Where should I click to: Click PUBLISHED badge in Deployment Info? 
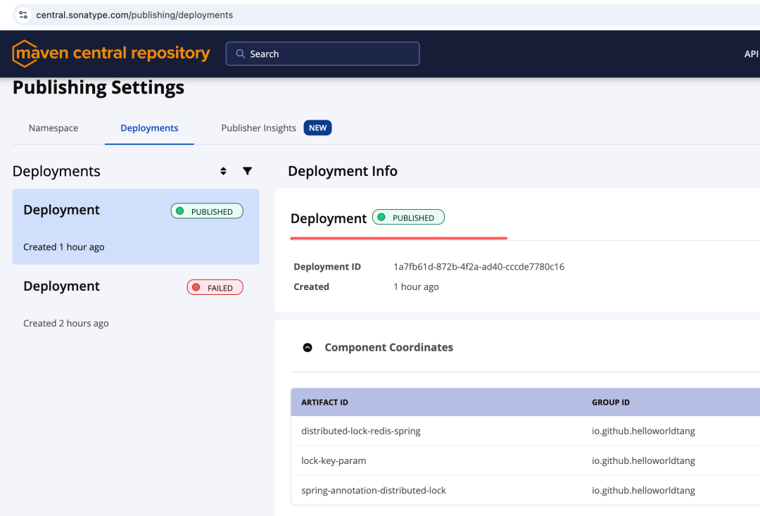(x=408, y=218)
